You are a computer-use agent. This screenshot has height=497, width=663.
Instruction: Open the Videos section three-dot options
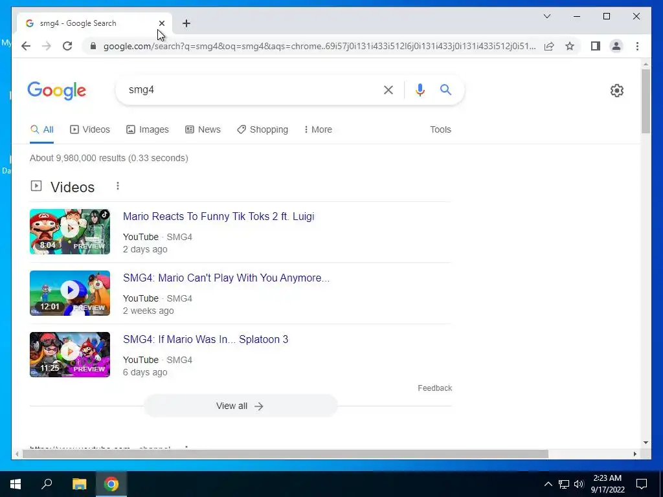click(118, 186)
